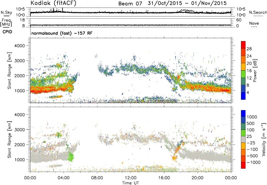This screenshot has height=185, width=267.
Task: Click the '08:00' time axis label
Action: 97,178
